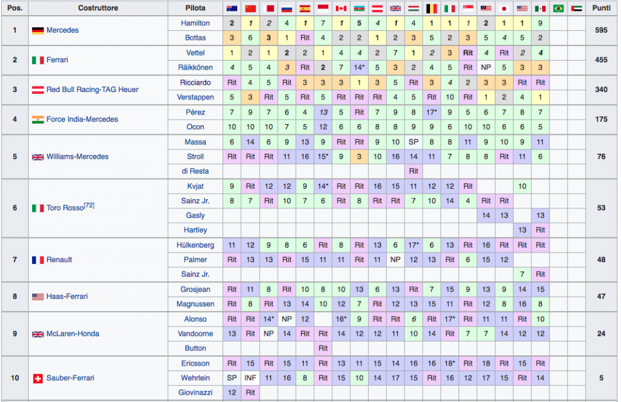Select the Spain flag column header

tap(304, 8)
